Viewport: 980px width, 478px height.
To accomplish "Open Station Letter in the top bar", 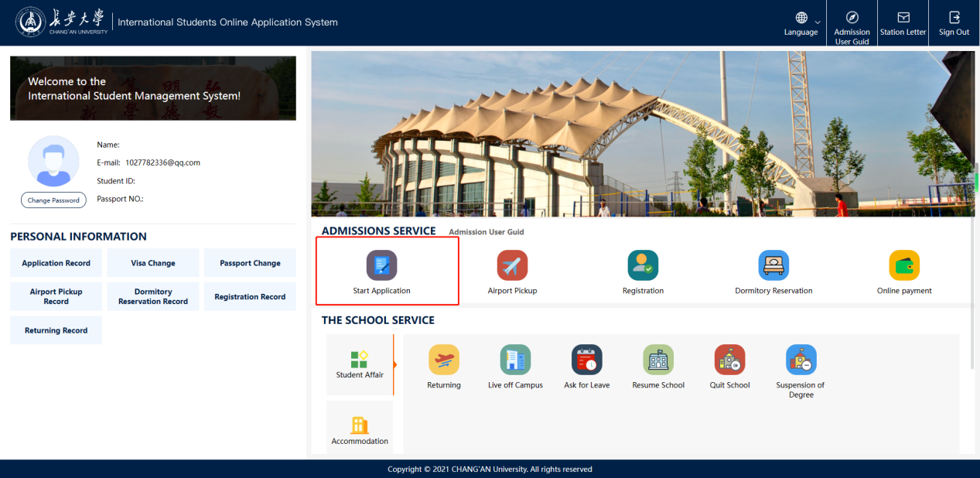I will coord(903,23).
